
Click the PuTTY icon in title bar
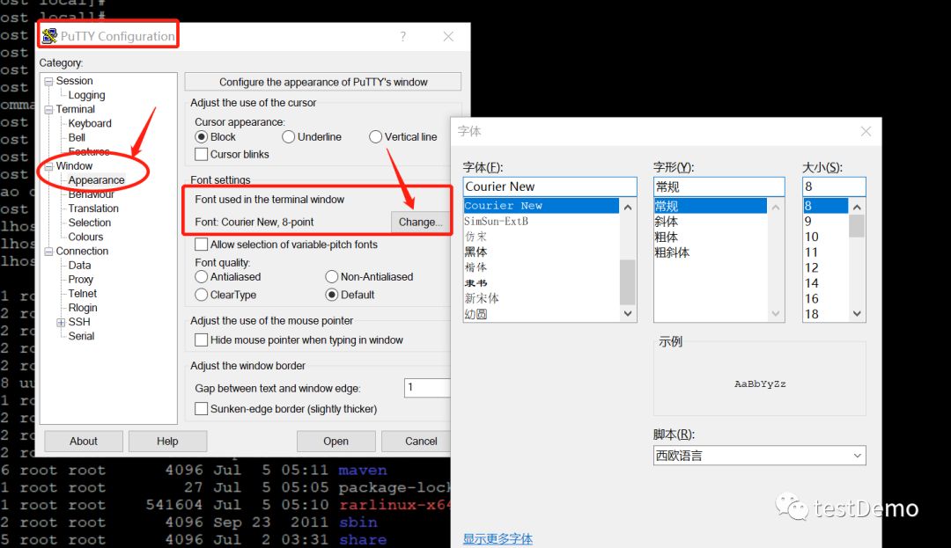pos(49,36)
